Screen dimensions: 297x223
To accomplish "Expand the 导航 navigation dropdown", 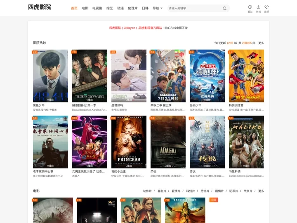I will [158, 8].
